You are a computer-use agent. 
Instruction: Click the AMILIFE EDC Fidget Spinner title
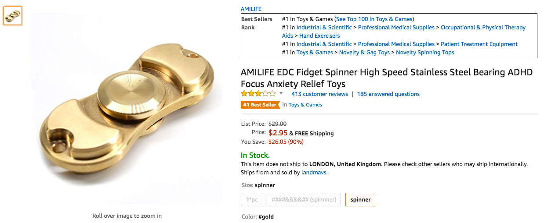(387, 78)
